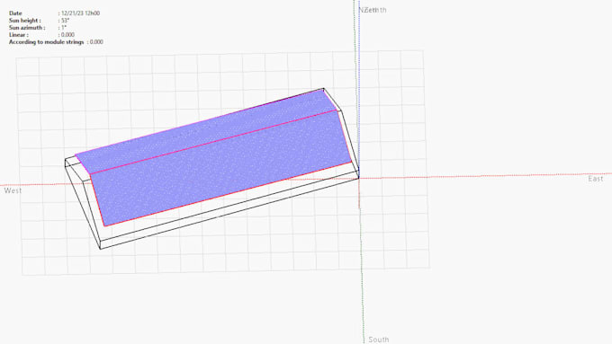This screenshot has height=344, width=612.
Task: Click the sun azimuth value 1°
Action: tap(64, 28)
